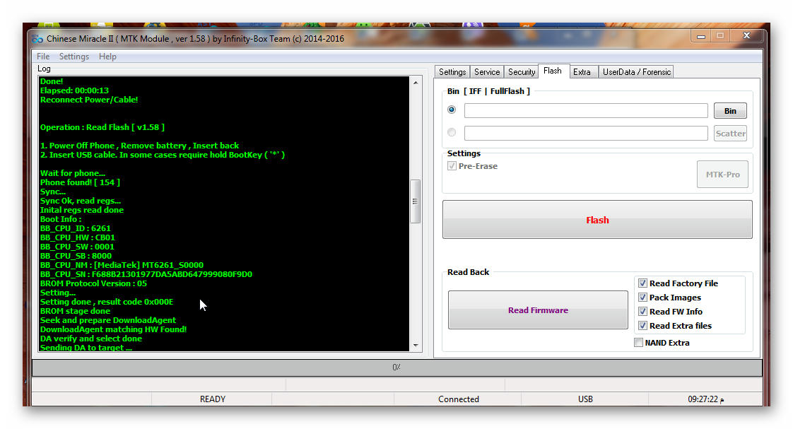
Task: Click the 'Reconnect Power/Cable!' log line
Action: [89, 100]
